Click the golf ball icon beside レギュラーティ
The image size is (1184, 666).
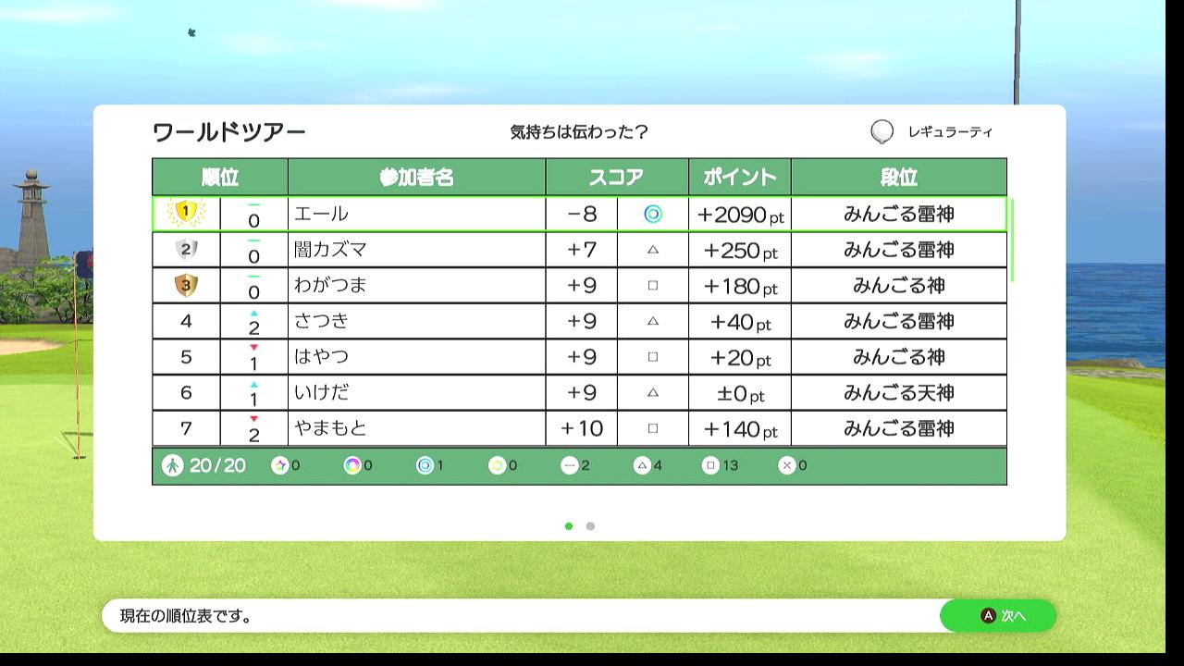pos(882,132)
